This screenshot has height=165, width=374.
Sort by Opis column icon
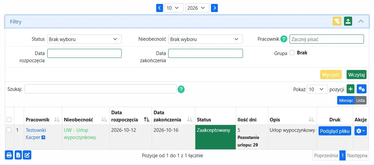(x=311, y=119)
